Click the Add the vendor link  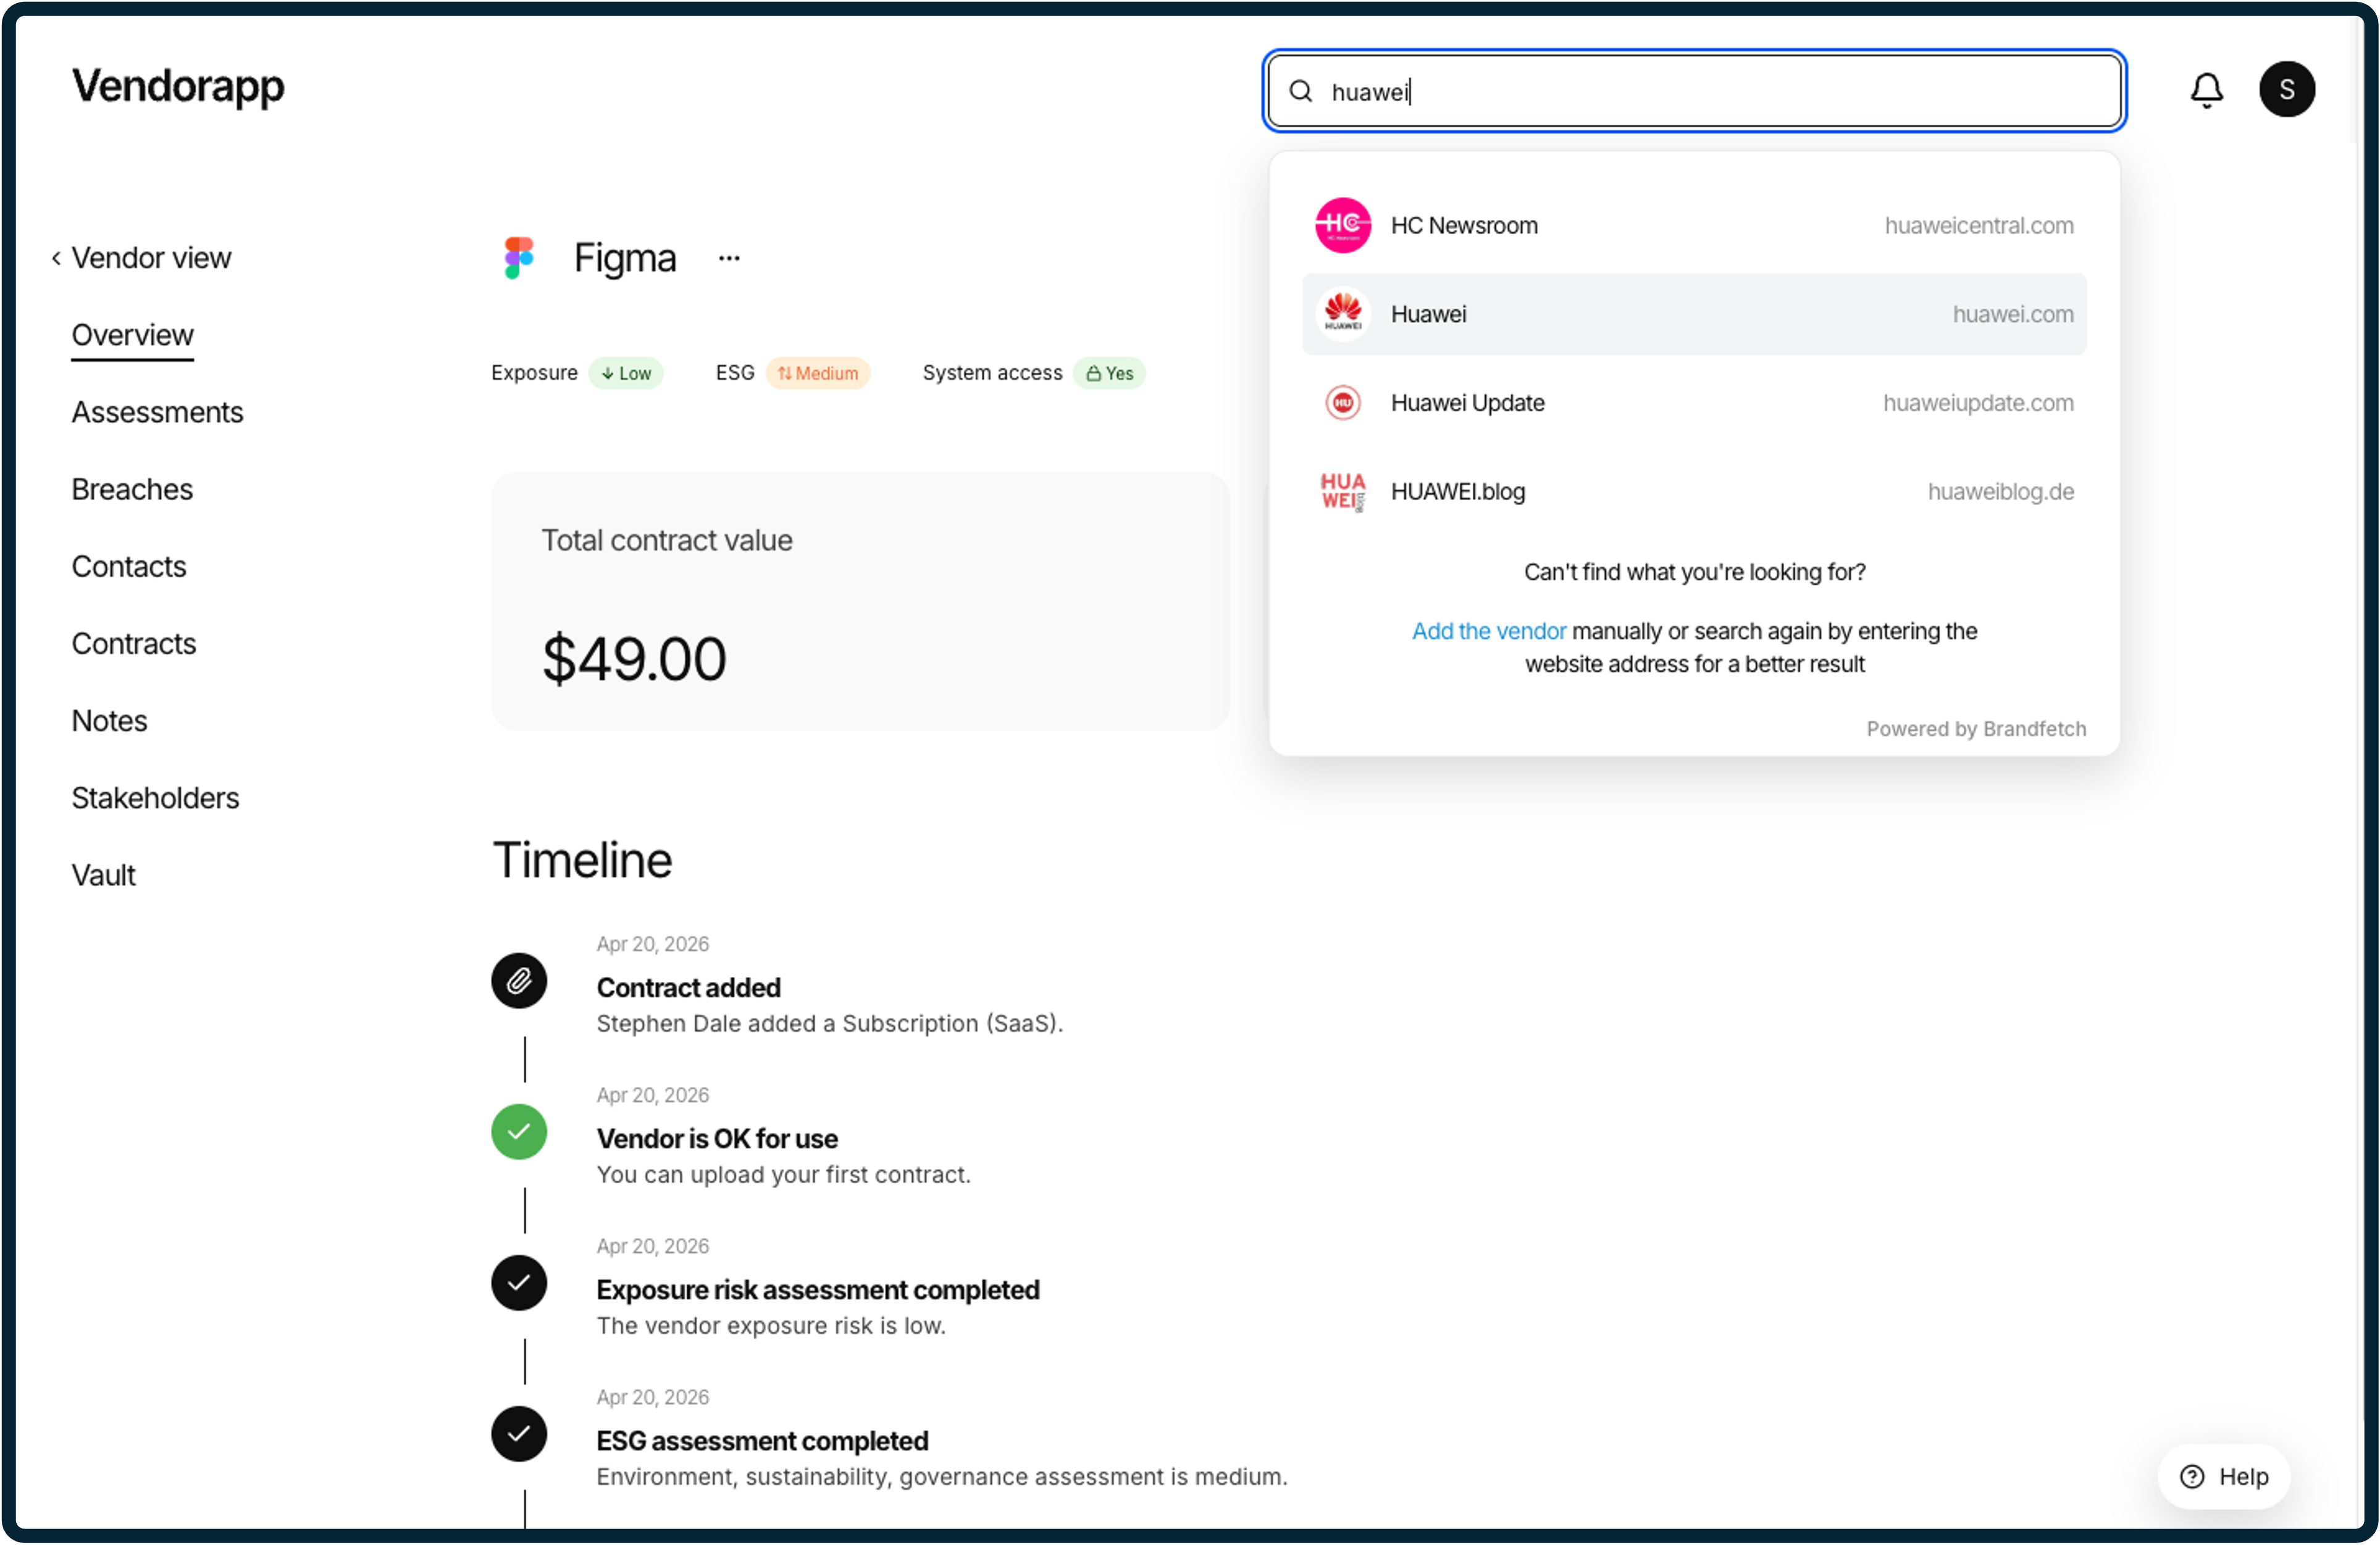pos(1488,631)
